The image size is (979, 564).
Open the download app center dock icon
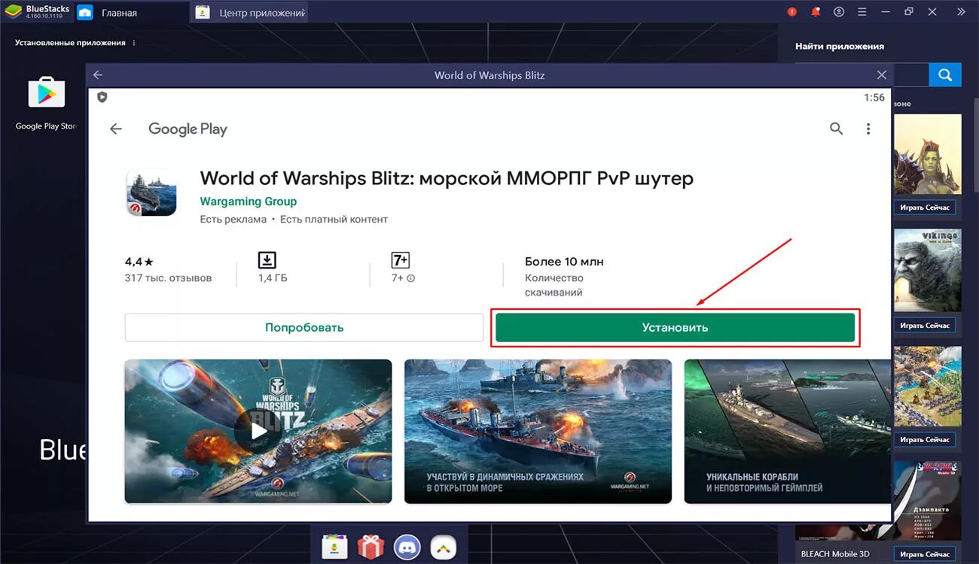point(334,547)
